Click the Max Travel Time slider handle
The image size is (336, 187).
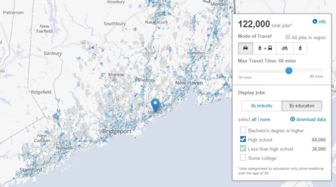pos(289,71)
